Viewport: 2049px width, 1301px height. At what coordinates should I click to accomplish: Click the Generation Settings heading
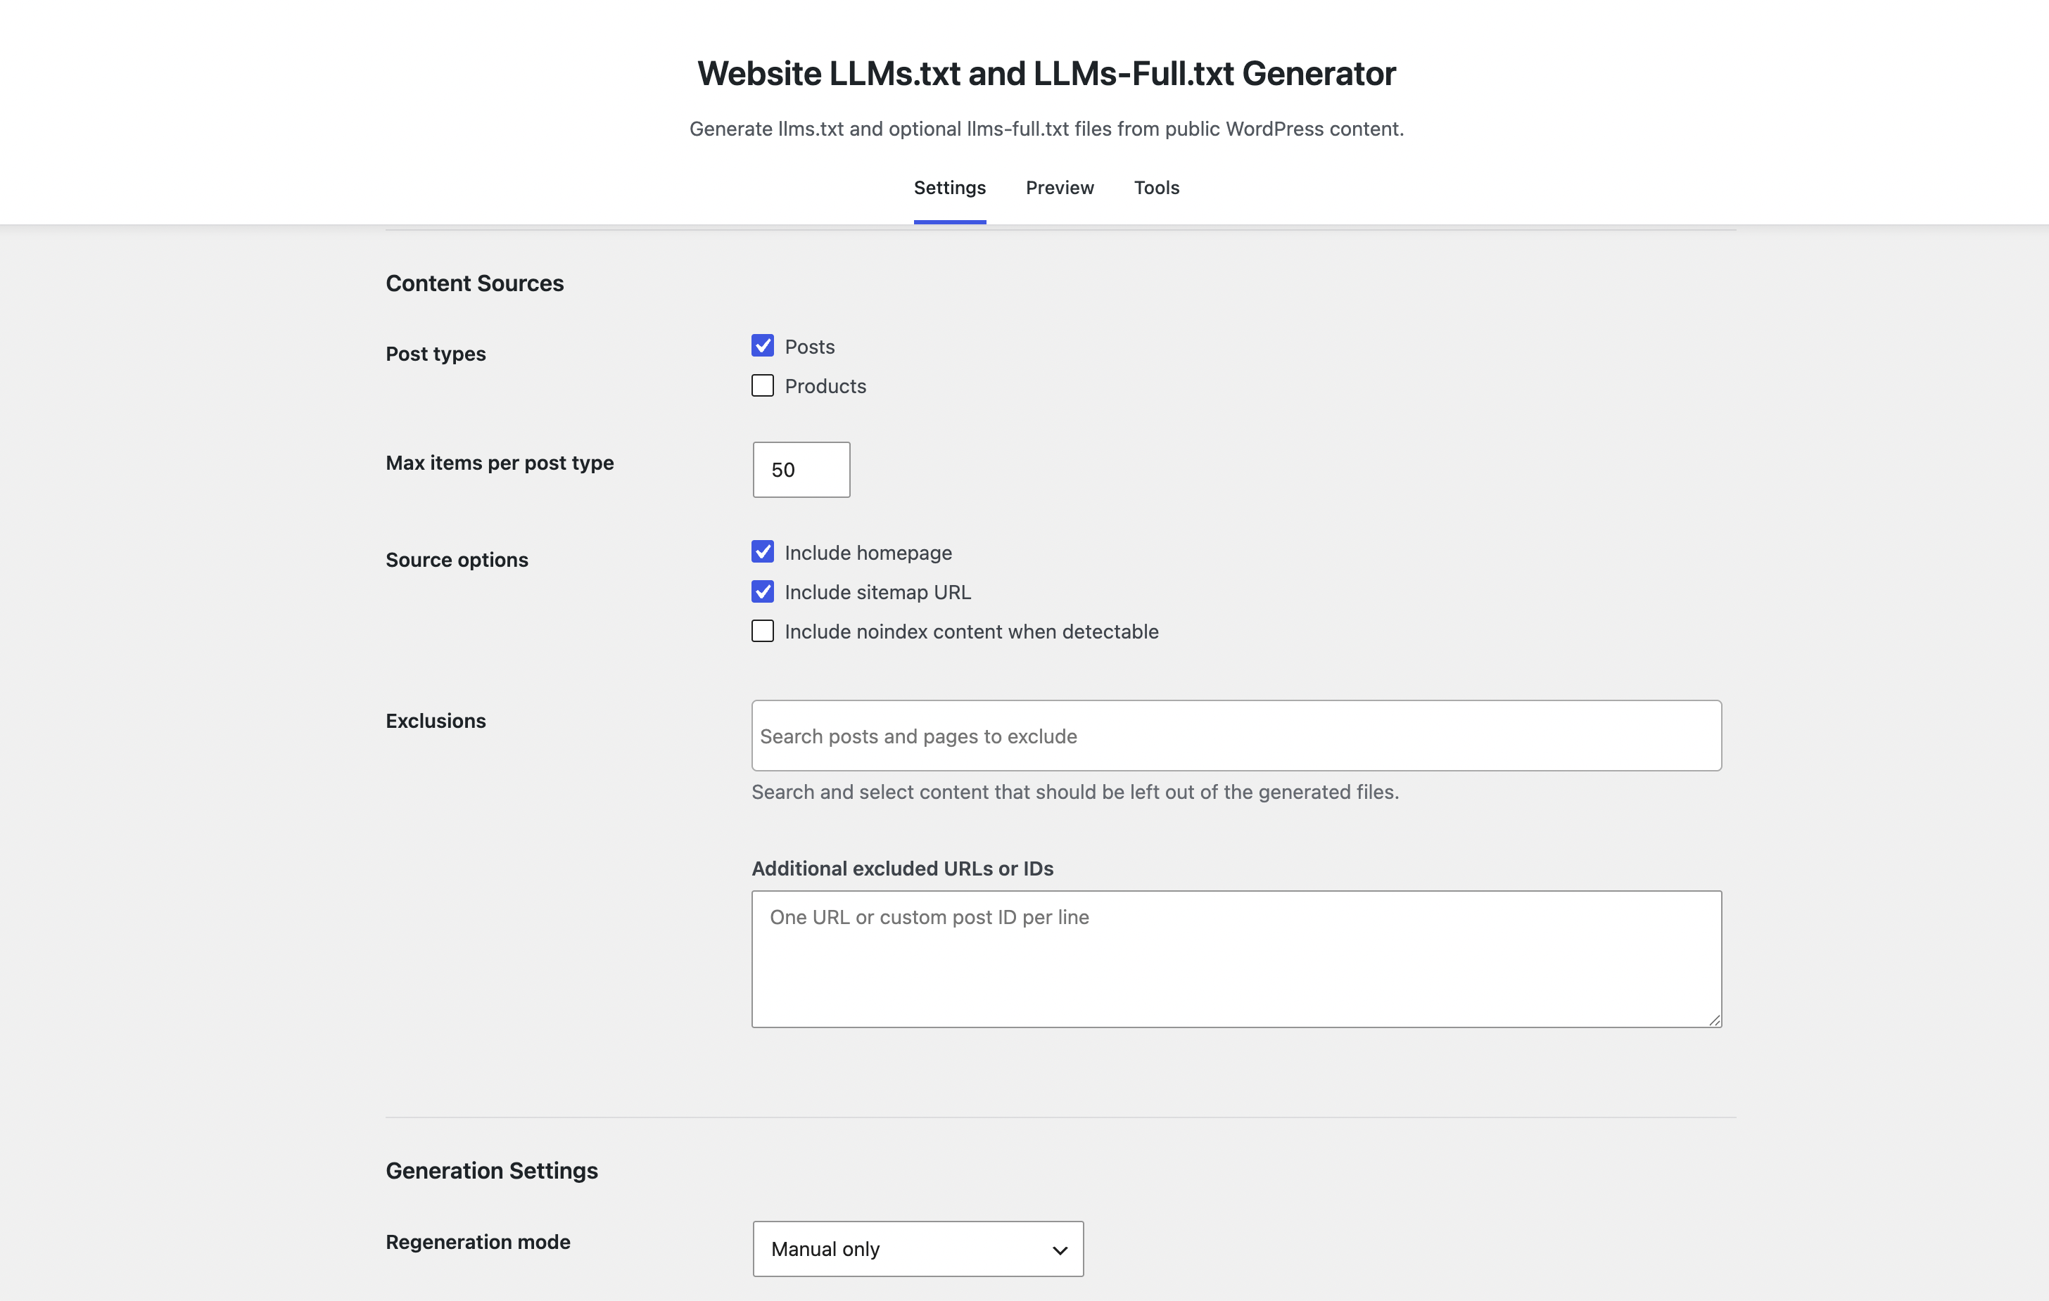point(492,1171)
